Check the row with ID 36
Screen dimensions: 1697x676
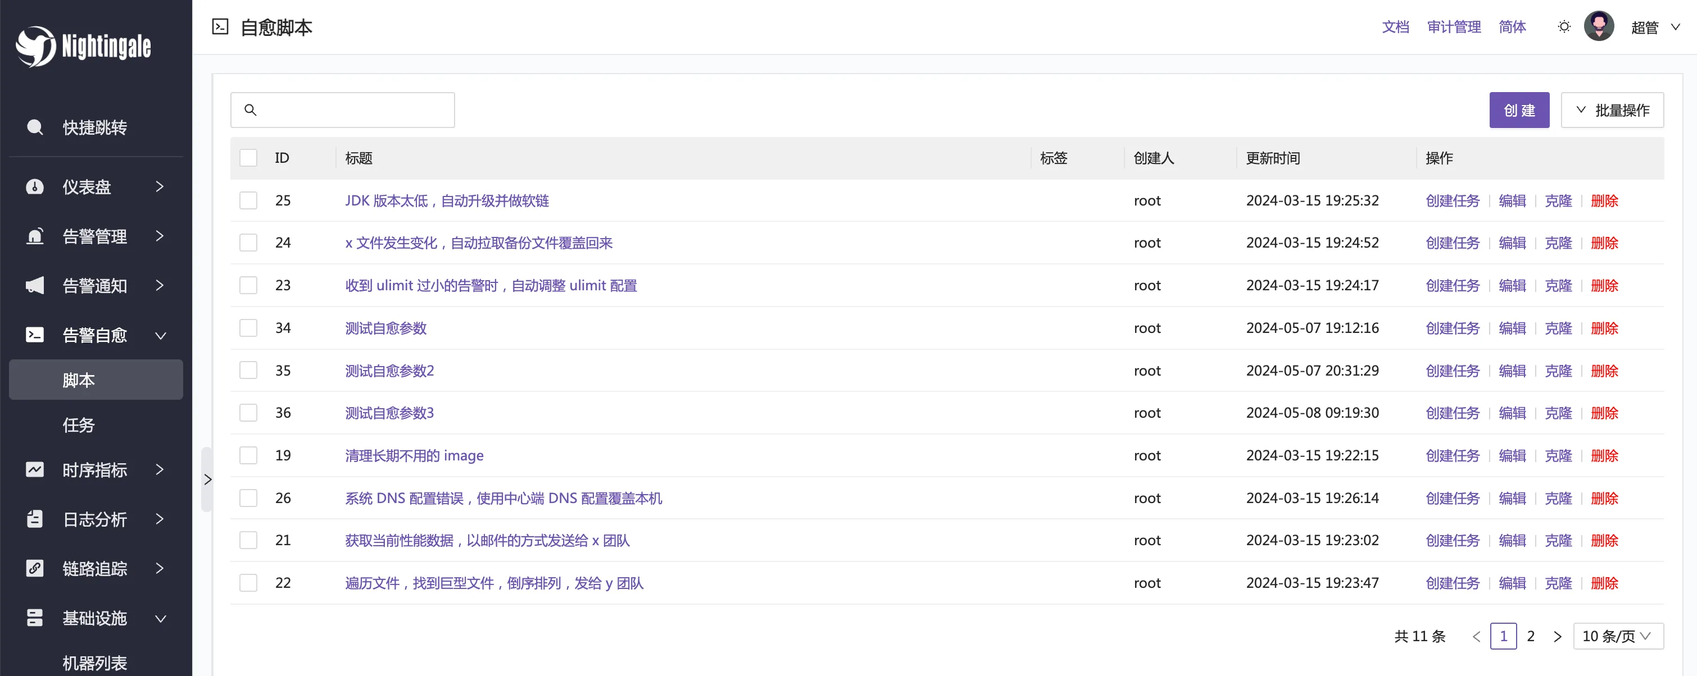click(248, 413)
